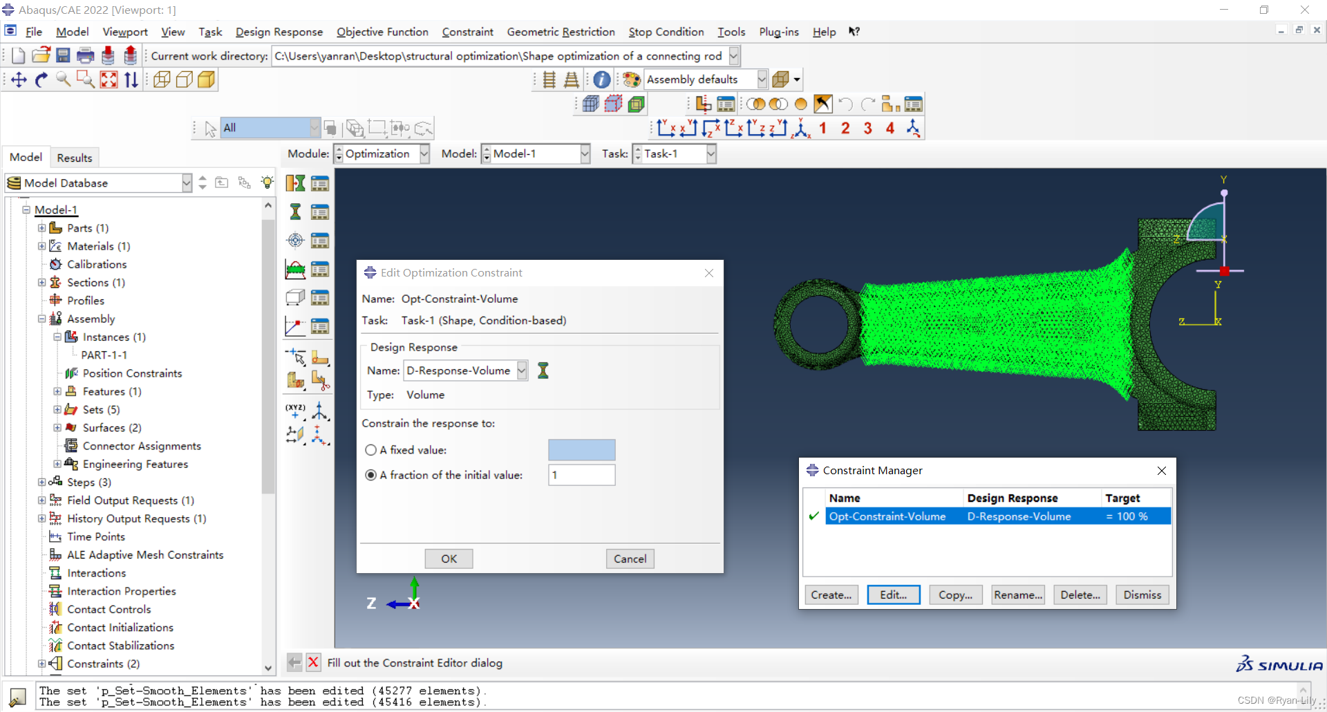Apply custom view 1
Viewport: 1327px width, 712px height.
(822, 128)
